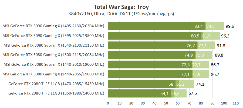Viewport: 243px width, 108px height.
Task: Select the 54,1 value on the bottom bar
Action: tap(164, 94)
